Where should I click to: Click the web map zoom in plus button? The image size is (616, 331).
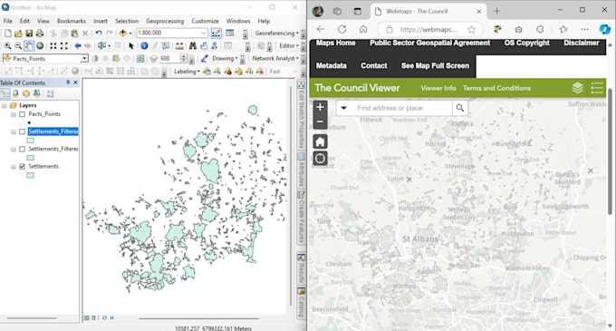(320, 107)
